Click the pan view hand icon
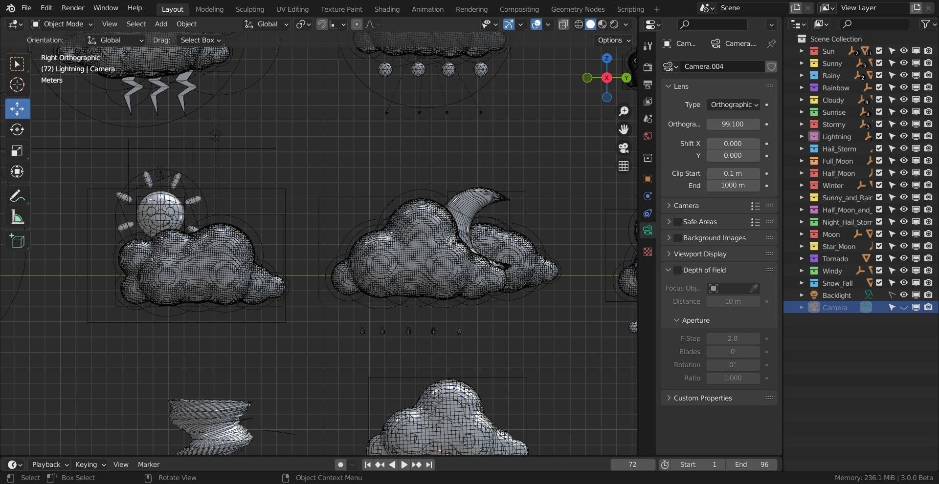The image size is (939, 484). click(x=624, y=129)
